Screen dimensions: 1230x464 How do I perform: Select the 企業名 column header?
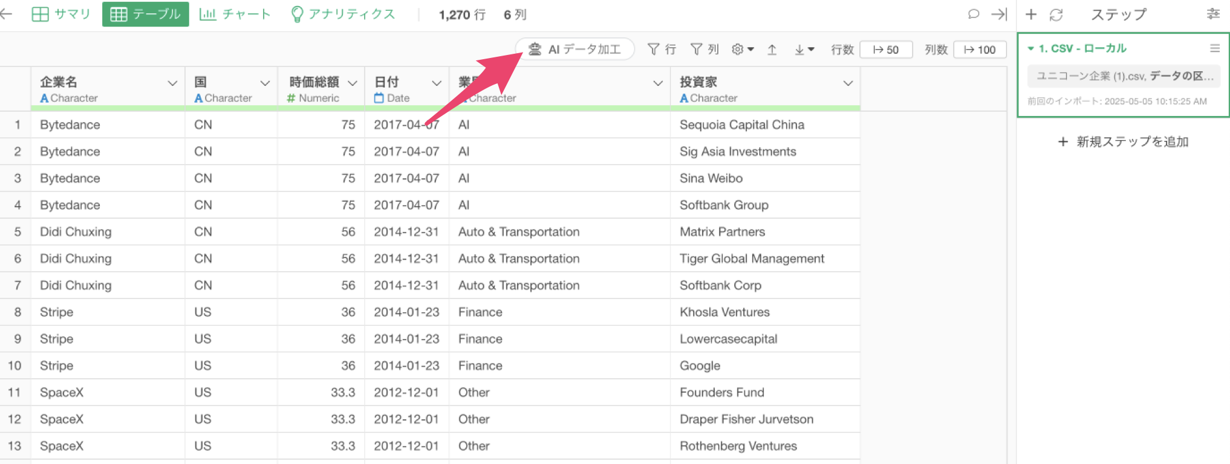[108, 89]
